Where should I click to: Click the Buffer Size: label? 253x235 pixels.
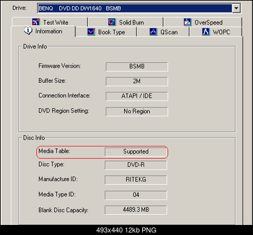point(52,81)
